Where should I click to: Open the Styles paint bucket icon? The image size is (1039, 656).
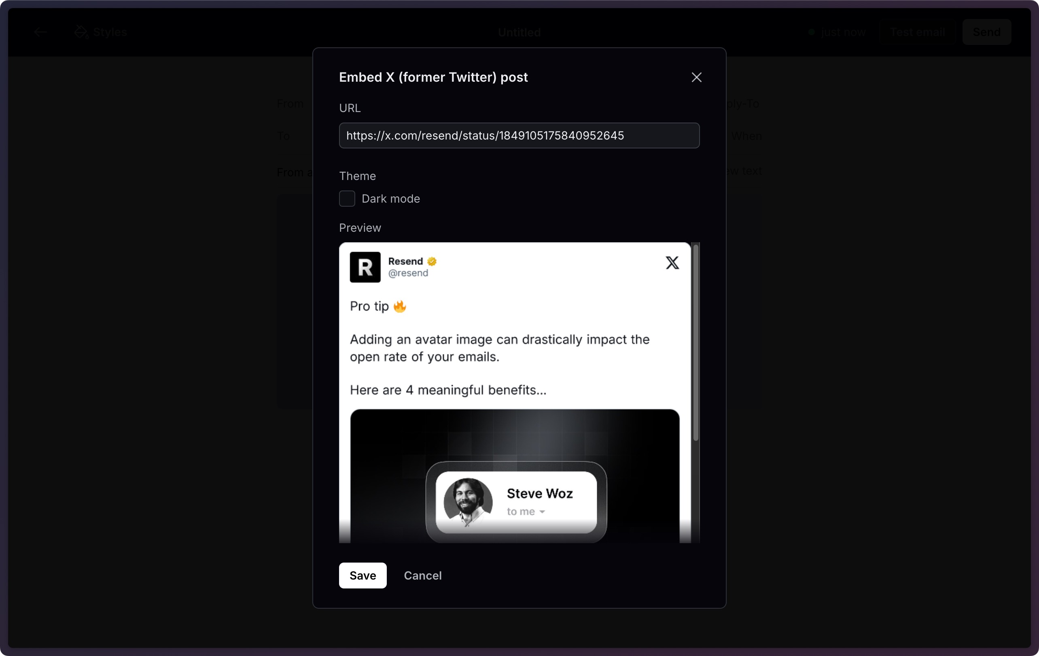pos(81,32)
